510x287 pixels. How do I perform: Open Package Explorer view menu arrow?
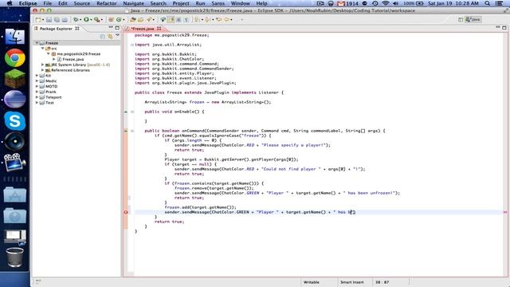click(x=117, y=36)
